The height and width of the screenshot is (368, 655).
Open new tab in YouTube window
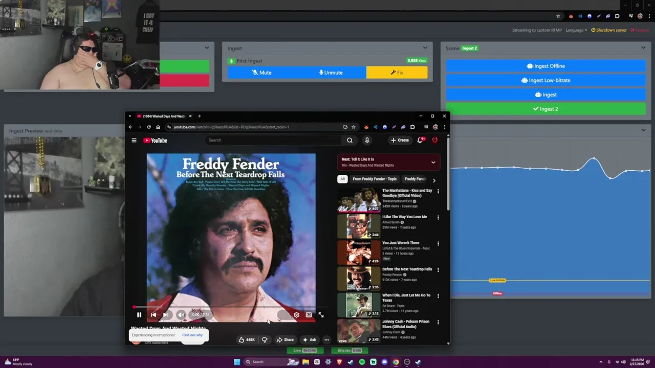(200, 116)
